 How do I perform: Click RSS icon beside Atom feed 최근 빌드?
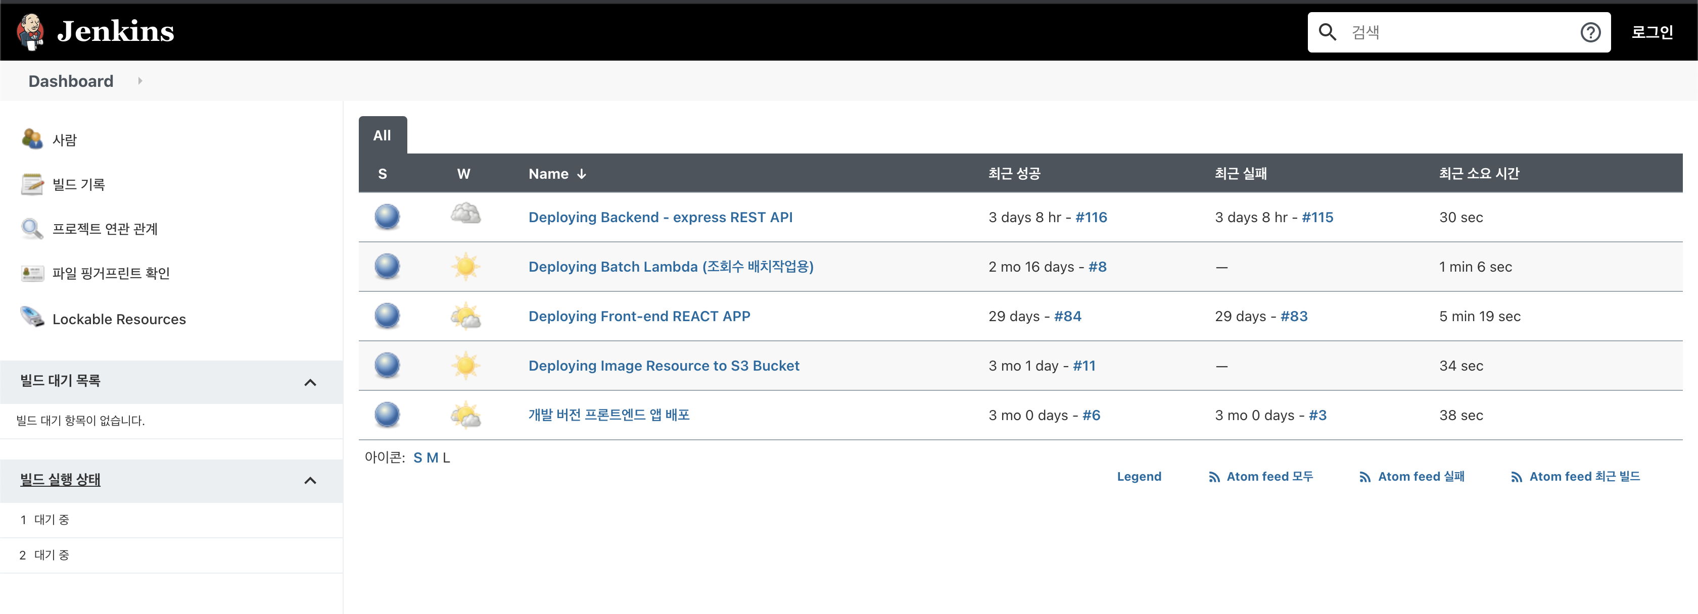1517,477
